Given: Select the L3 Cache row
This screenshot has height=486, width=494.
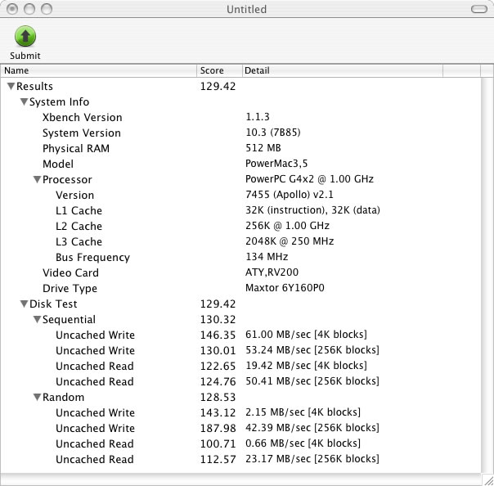Looking at the screenshot, I should pyautogui.click(x=240, y=241).
